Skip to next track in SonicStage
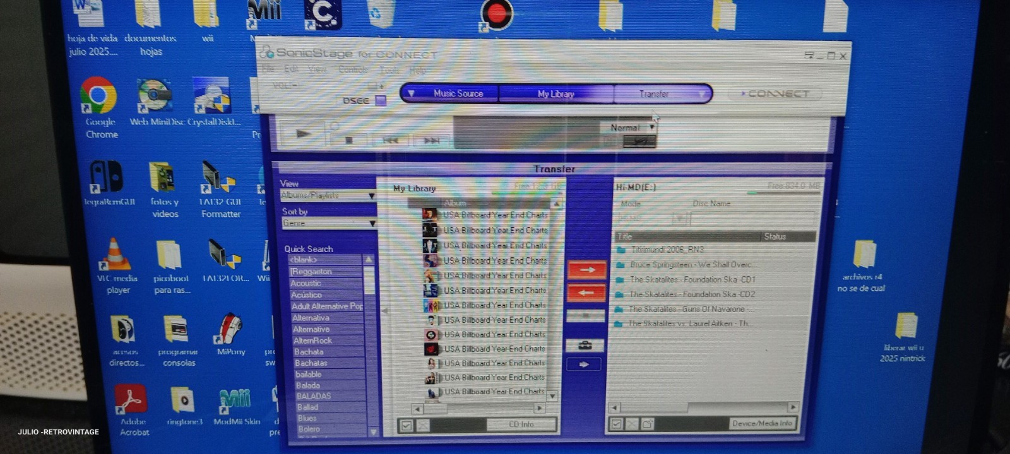1010x454 pixels. coord(432,140)
